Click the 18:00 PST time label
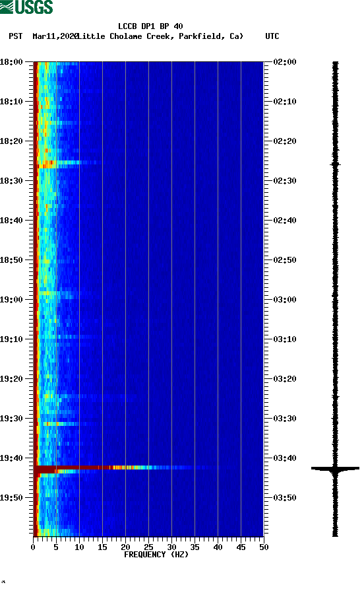This screenshot has width=364, height=589. [x=11, y=62]
